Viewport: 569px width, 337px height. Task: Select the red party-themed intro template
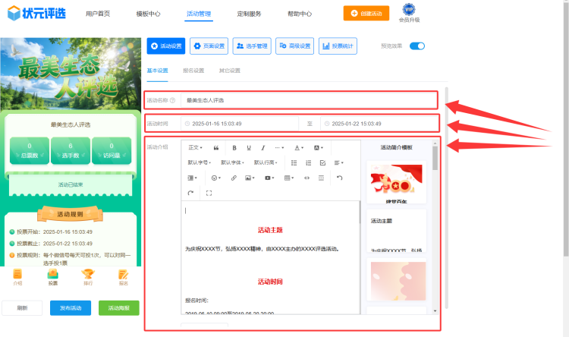coord(396,182)
